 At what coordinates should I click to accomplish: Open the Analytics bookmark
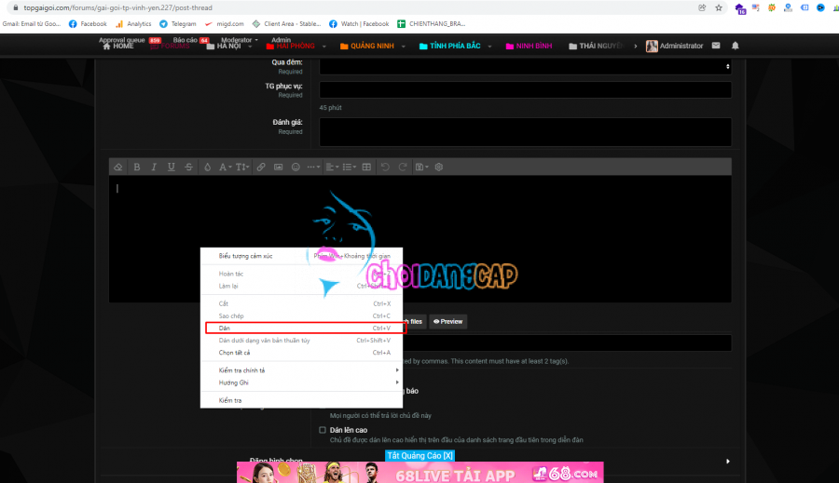pos(133,23)
